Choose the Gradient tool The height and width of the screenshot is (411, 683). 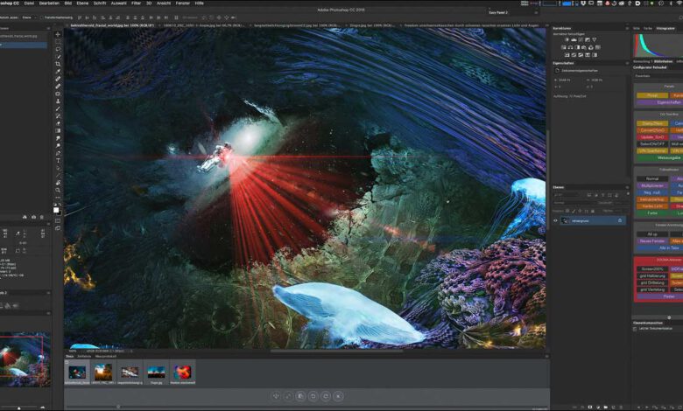[59, 130]
